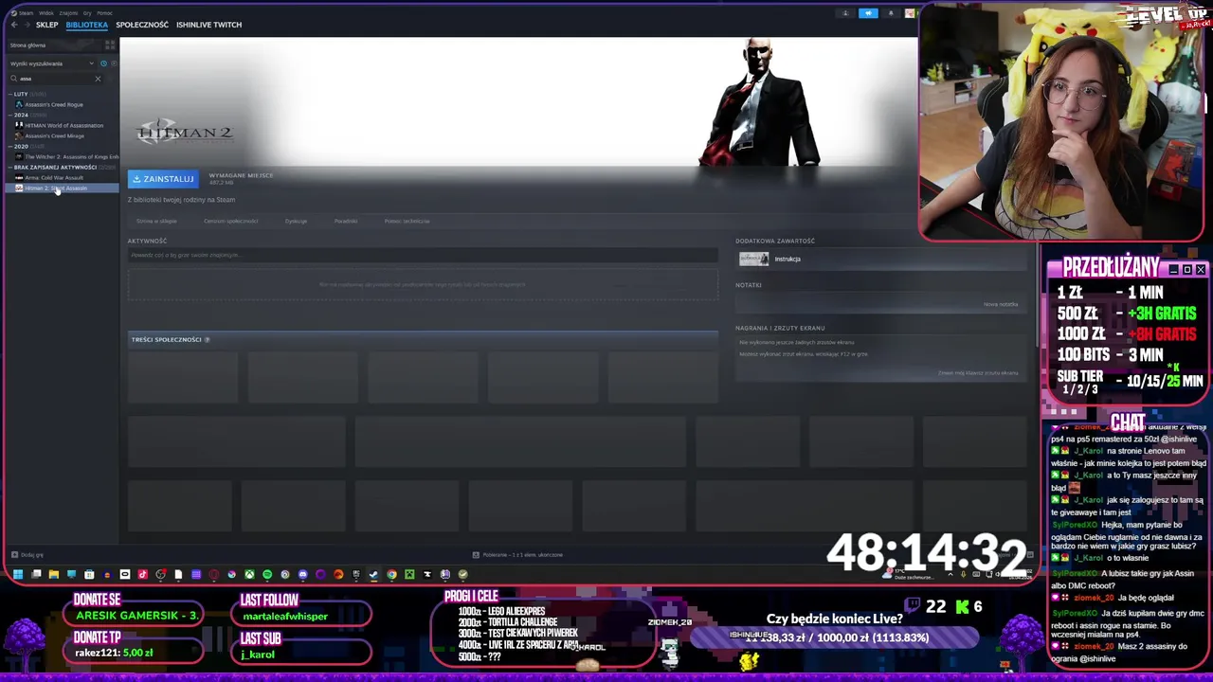
Task: Select HITMAN World of Assassination
Action: pyautogui.click(x=63, y=125)
